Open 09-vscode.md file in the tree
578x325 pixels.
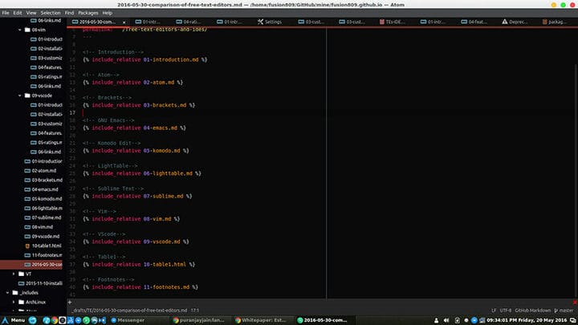pyautogui.click(x=45, y=236)
